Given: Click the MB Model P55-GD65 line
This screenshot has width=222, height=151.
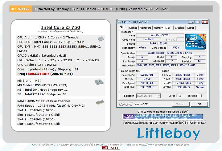Looking at the screenshot, I should tap(42, 85).
